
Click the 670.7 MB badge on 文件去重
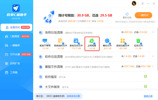point(26,54)
